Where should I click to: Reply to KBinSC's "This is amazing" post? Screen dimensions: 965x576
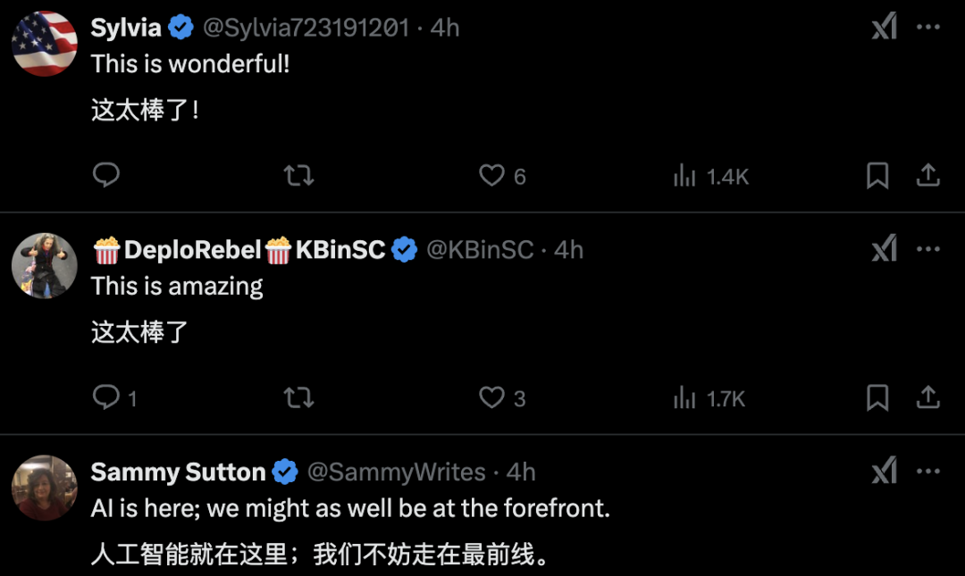(106, 397)
